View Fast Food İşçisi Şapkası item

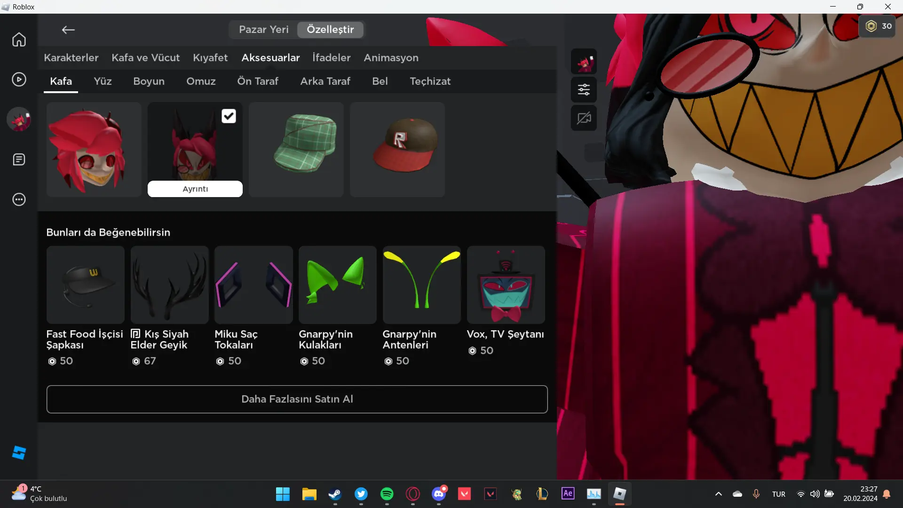pos(85,285)
